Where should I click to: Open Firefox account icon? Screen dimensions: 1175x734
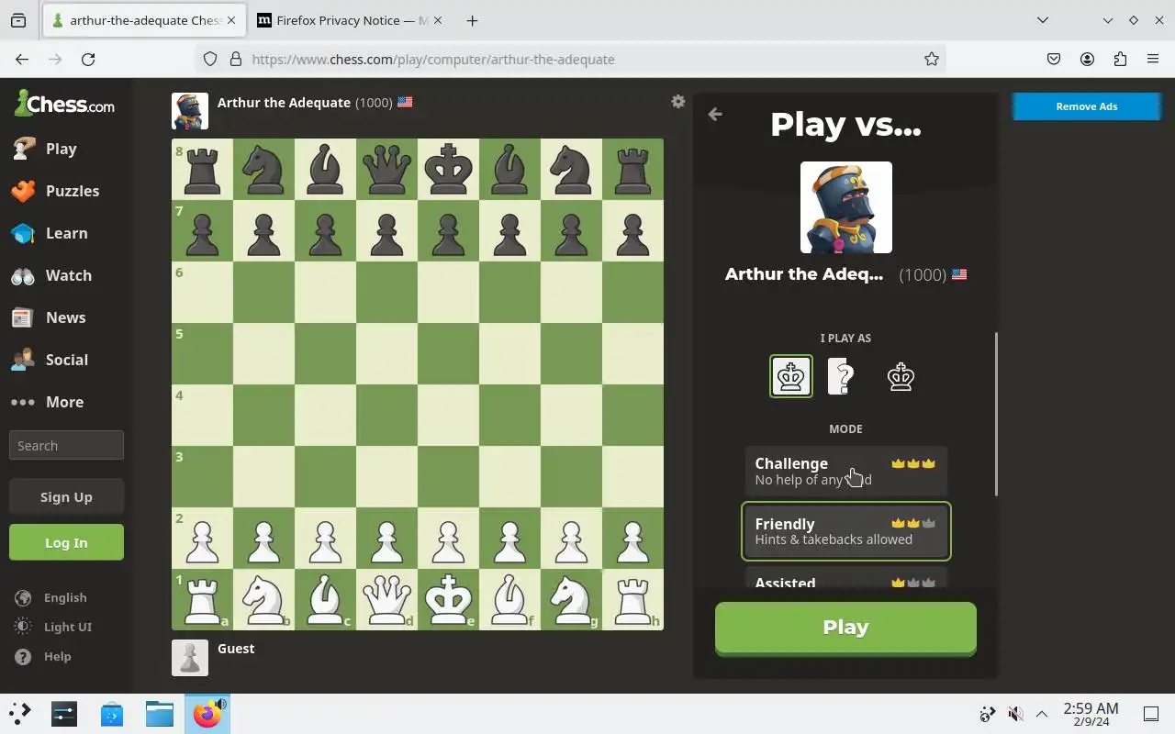[x=1087, y=59]
